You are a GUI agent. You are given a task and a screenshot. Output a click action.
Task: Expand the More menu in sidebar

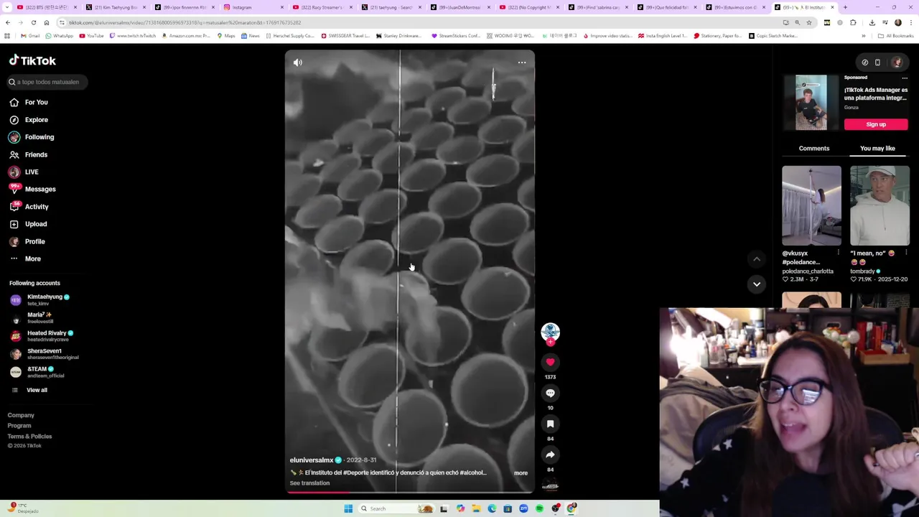(x=32, y=259)
